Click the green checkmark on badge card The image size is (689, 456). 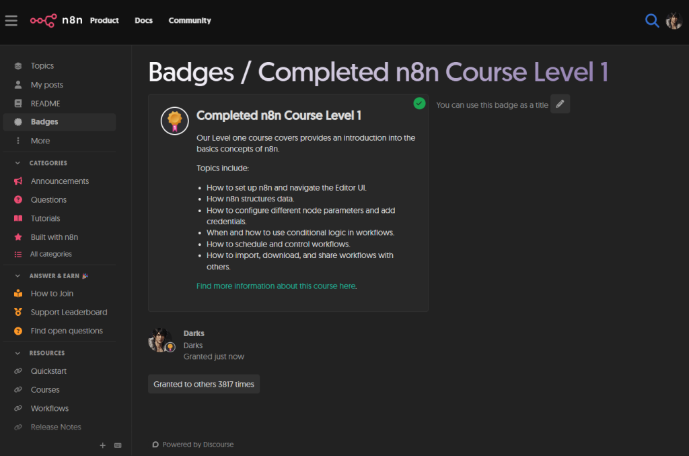pyautogui.click(x=419, y=103)
